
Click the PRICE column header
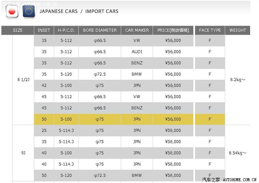click(x=173, y=30)
